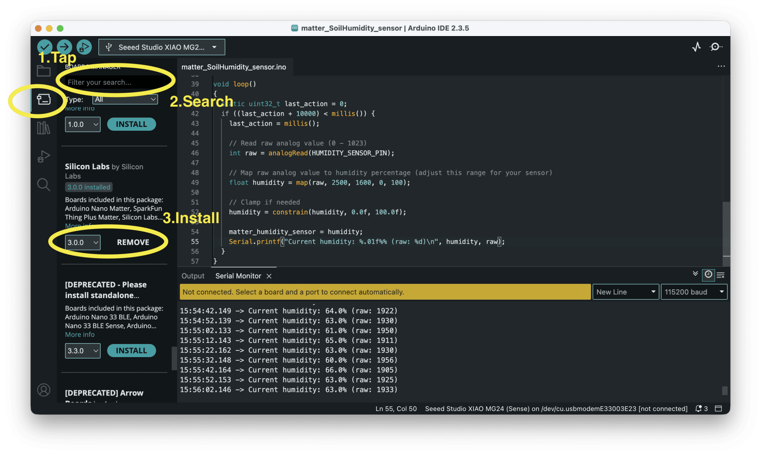Open the Type filter dropdown set to All
The width and height of the screenshot is (761, 455).
pos(125,99)
